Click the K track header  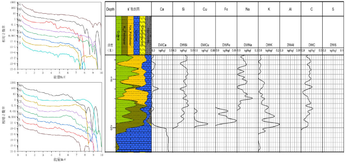point(269,9)
